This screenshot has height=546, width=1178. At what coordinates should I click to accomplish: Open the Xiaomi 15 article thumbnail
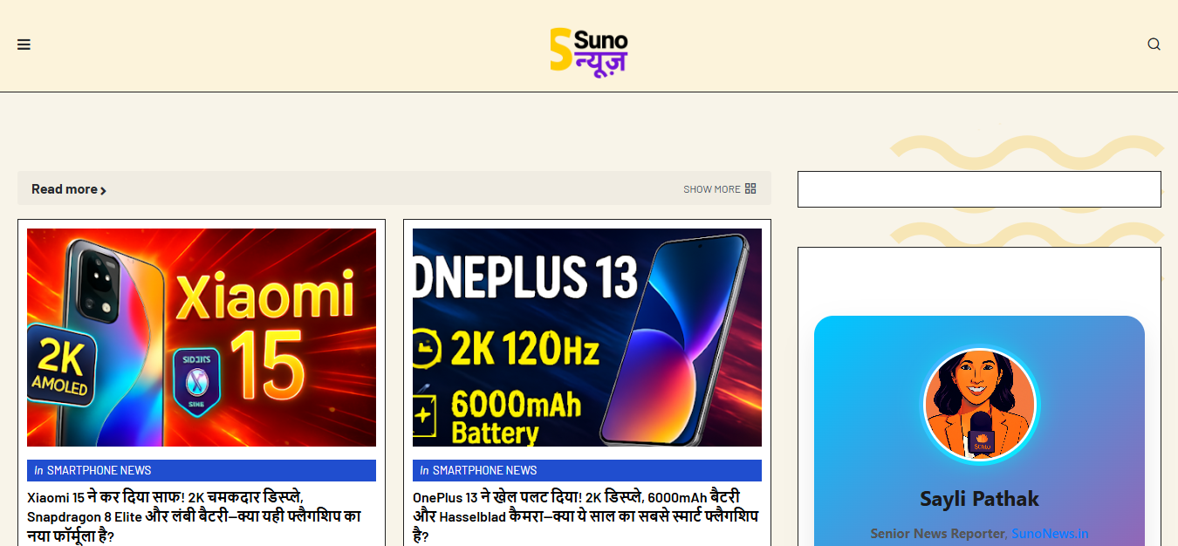[202, 338]
